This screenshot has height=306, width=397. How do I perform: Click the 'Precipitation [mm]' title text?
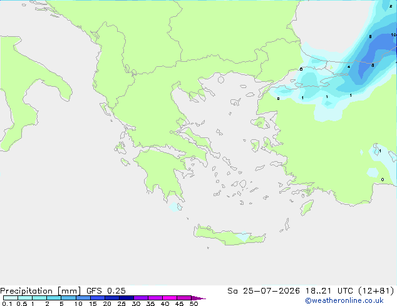tap(40, 291)
